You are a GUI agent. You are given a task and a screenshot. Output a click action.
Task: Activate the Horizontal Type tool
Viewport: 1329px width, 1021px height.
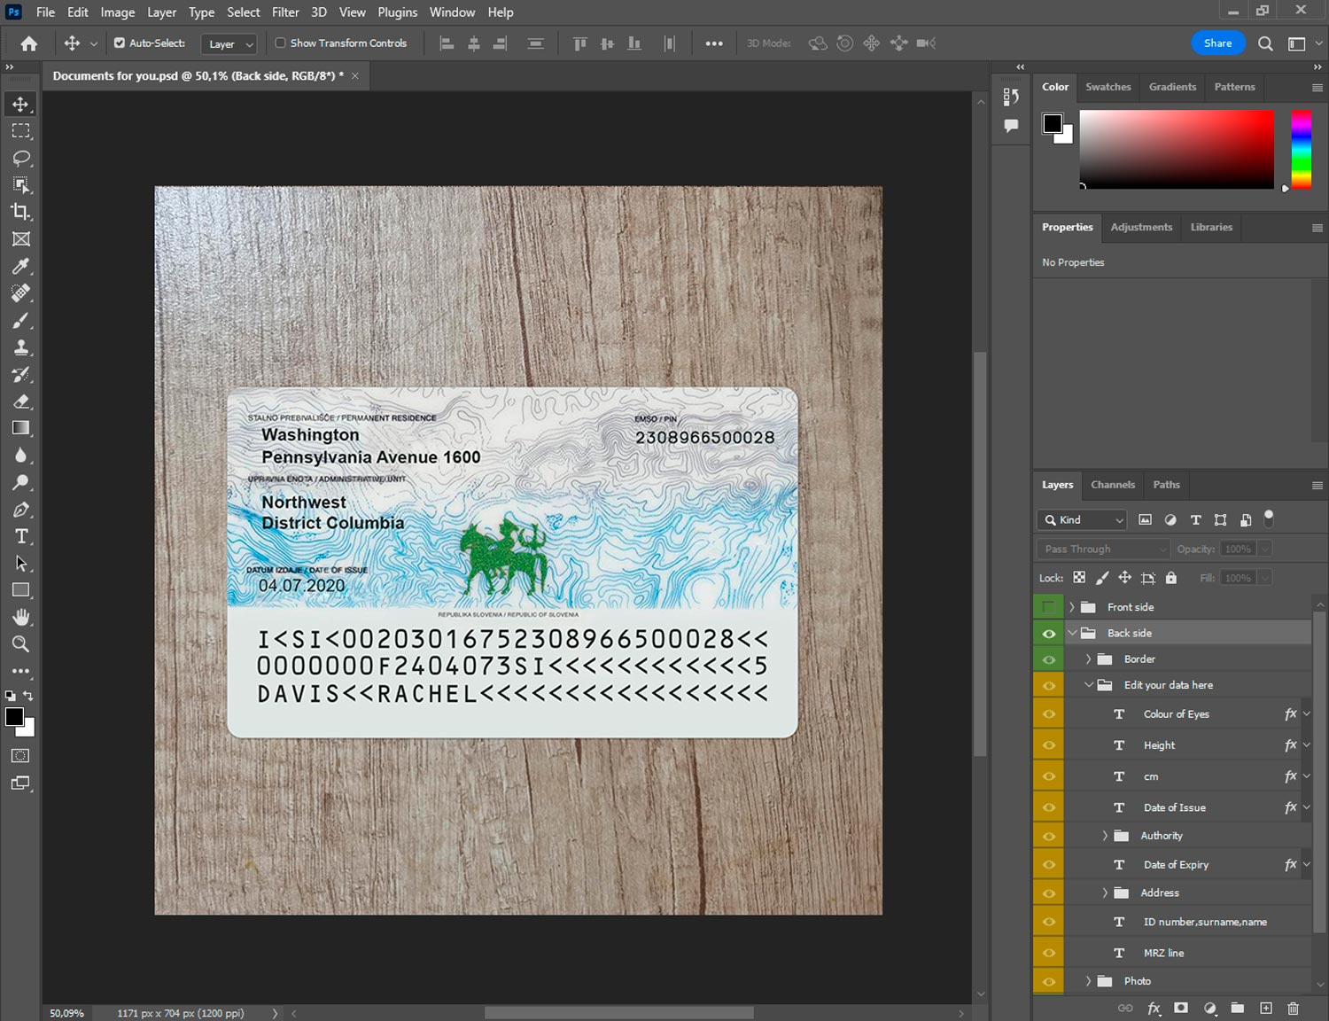pos(20,536)
